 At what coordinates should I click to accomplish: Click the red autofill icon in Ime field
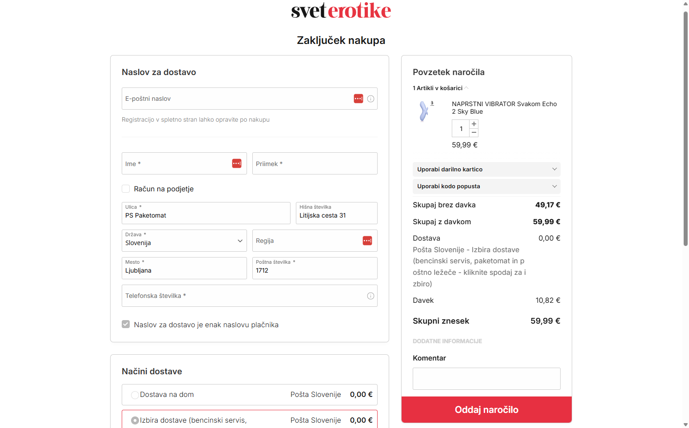[x=237, y=163]
